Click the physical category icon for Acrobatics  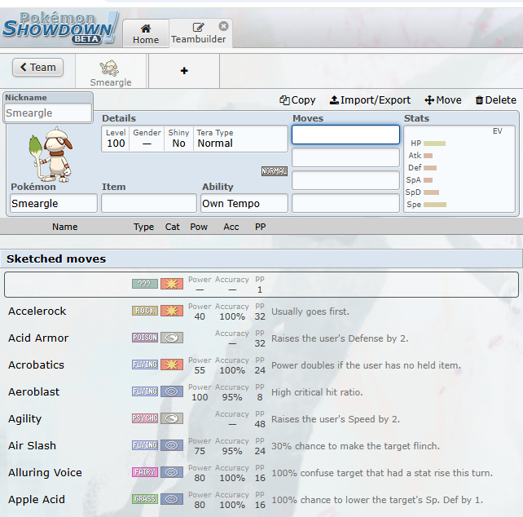[172, 365]
